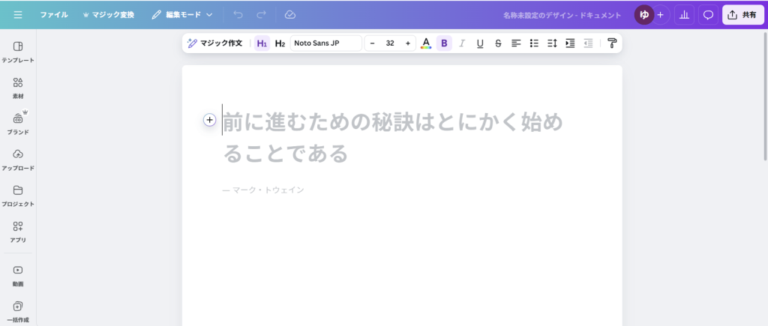Viewport: 768px width, 326px height.
Task: Click the 共有 share button
Action: click(x=742, y=14)
